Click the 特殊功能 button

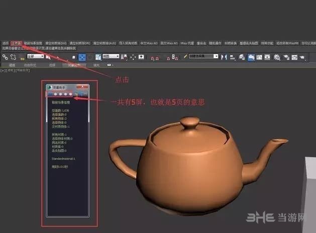tap(267, 43)
